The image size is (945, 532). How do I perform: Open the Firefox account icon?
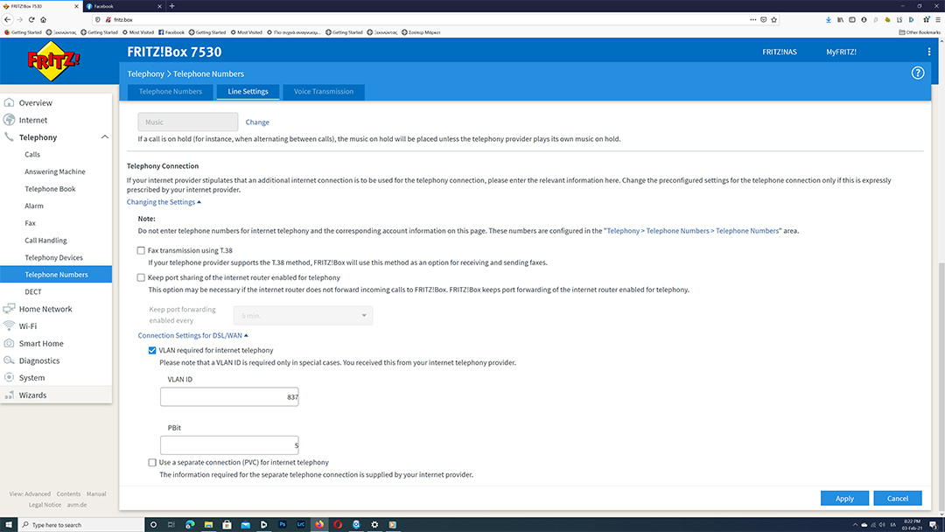(x=864, y=19)
